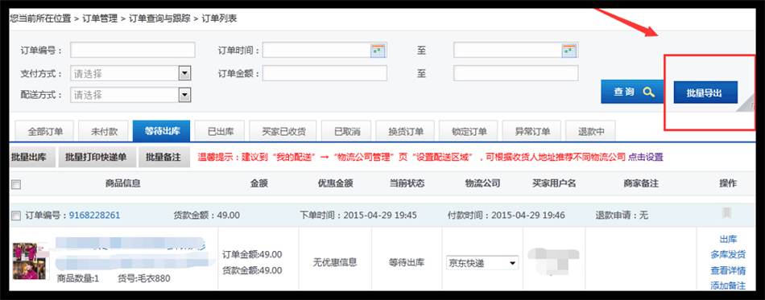Open the 点击设置 link
This screenshot has height=300, width=765.
[646, 158]
